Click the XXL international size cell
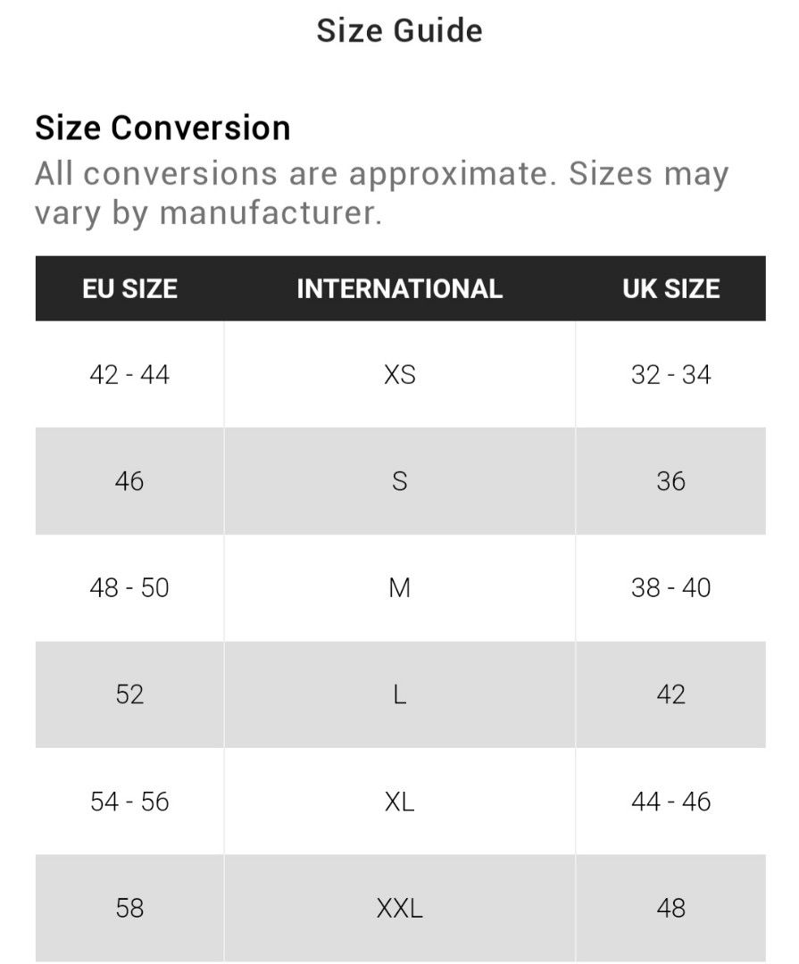 [399, 908]
